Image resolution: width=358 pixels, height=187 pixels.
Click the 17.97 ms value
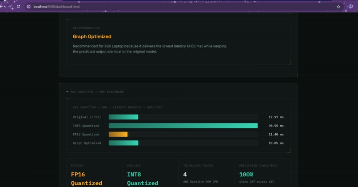pos(276,117)
